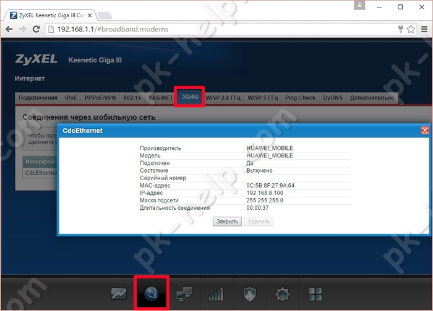
Task: Click the ZyXEL logo
Action: 36,59
